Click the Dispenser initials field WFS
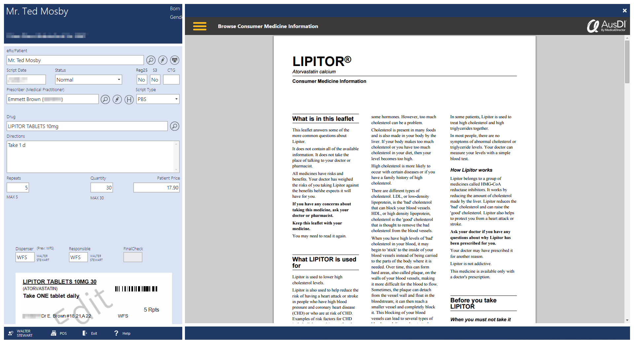The width and height of the screenshot is (634, 340). click(25, 257)
